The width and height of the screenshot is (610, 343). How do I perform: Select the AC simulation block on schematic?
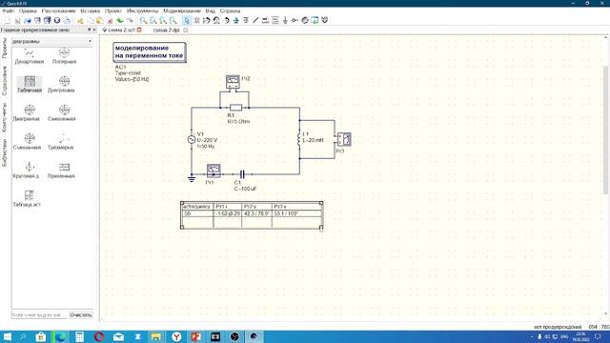click(150, 51)
